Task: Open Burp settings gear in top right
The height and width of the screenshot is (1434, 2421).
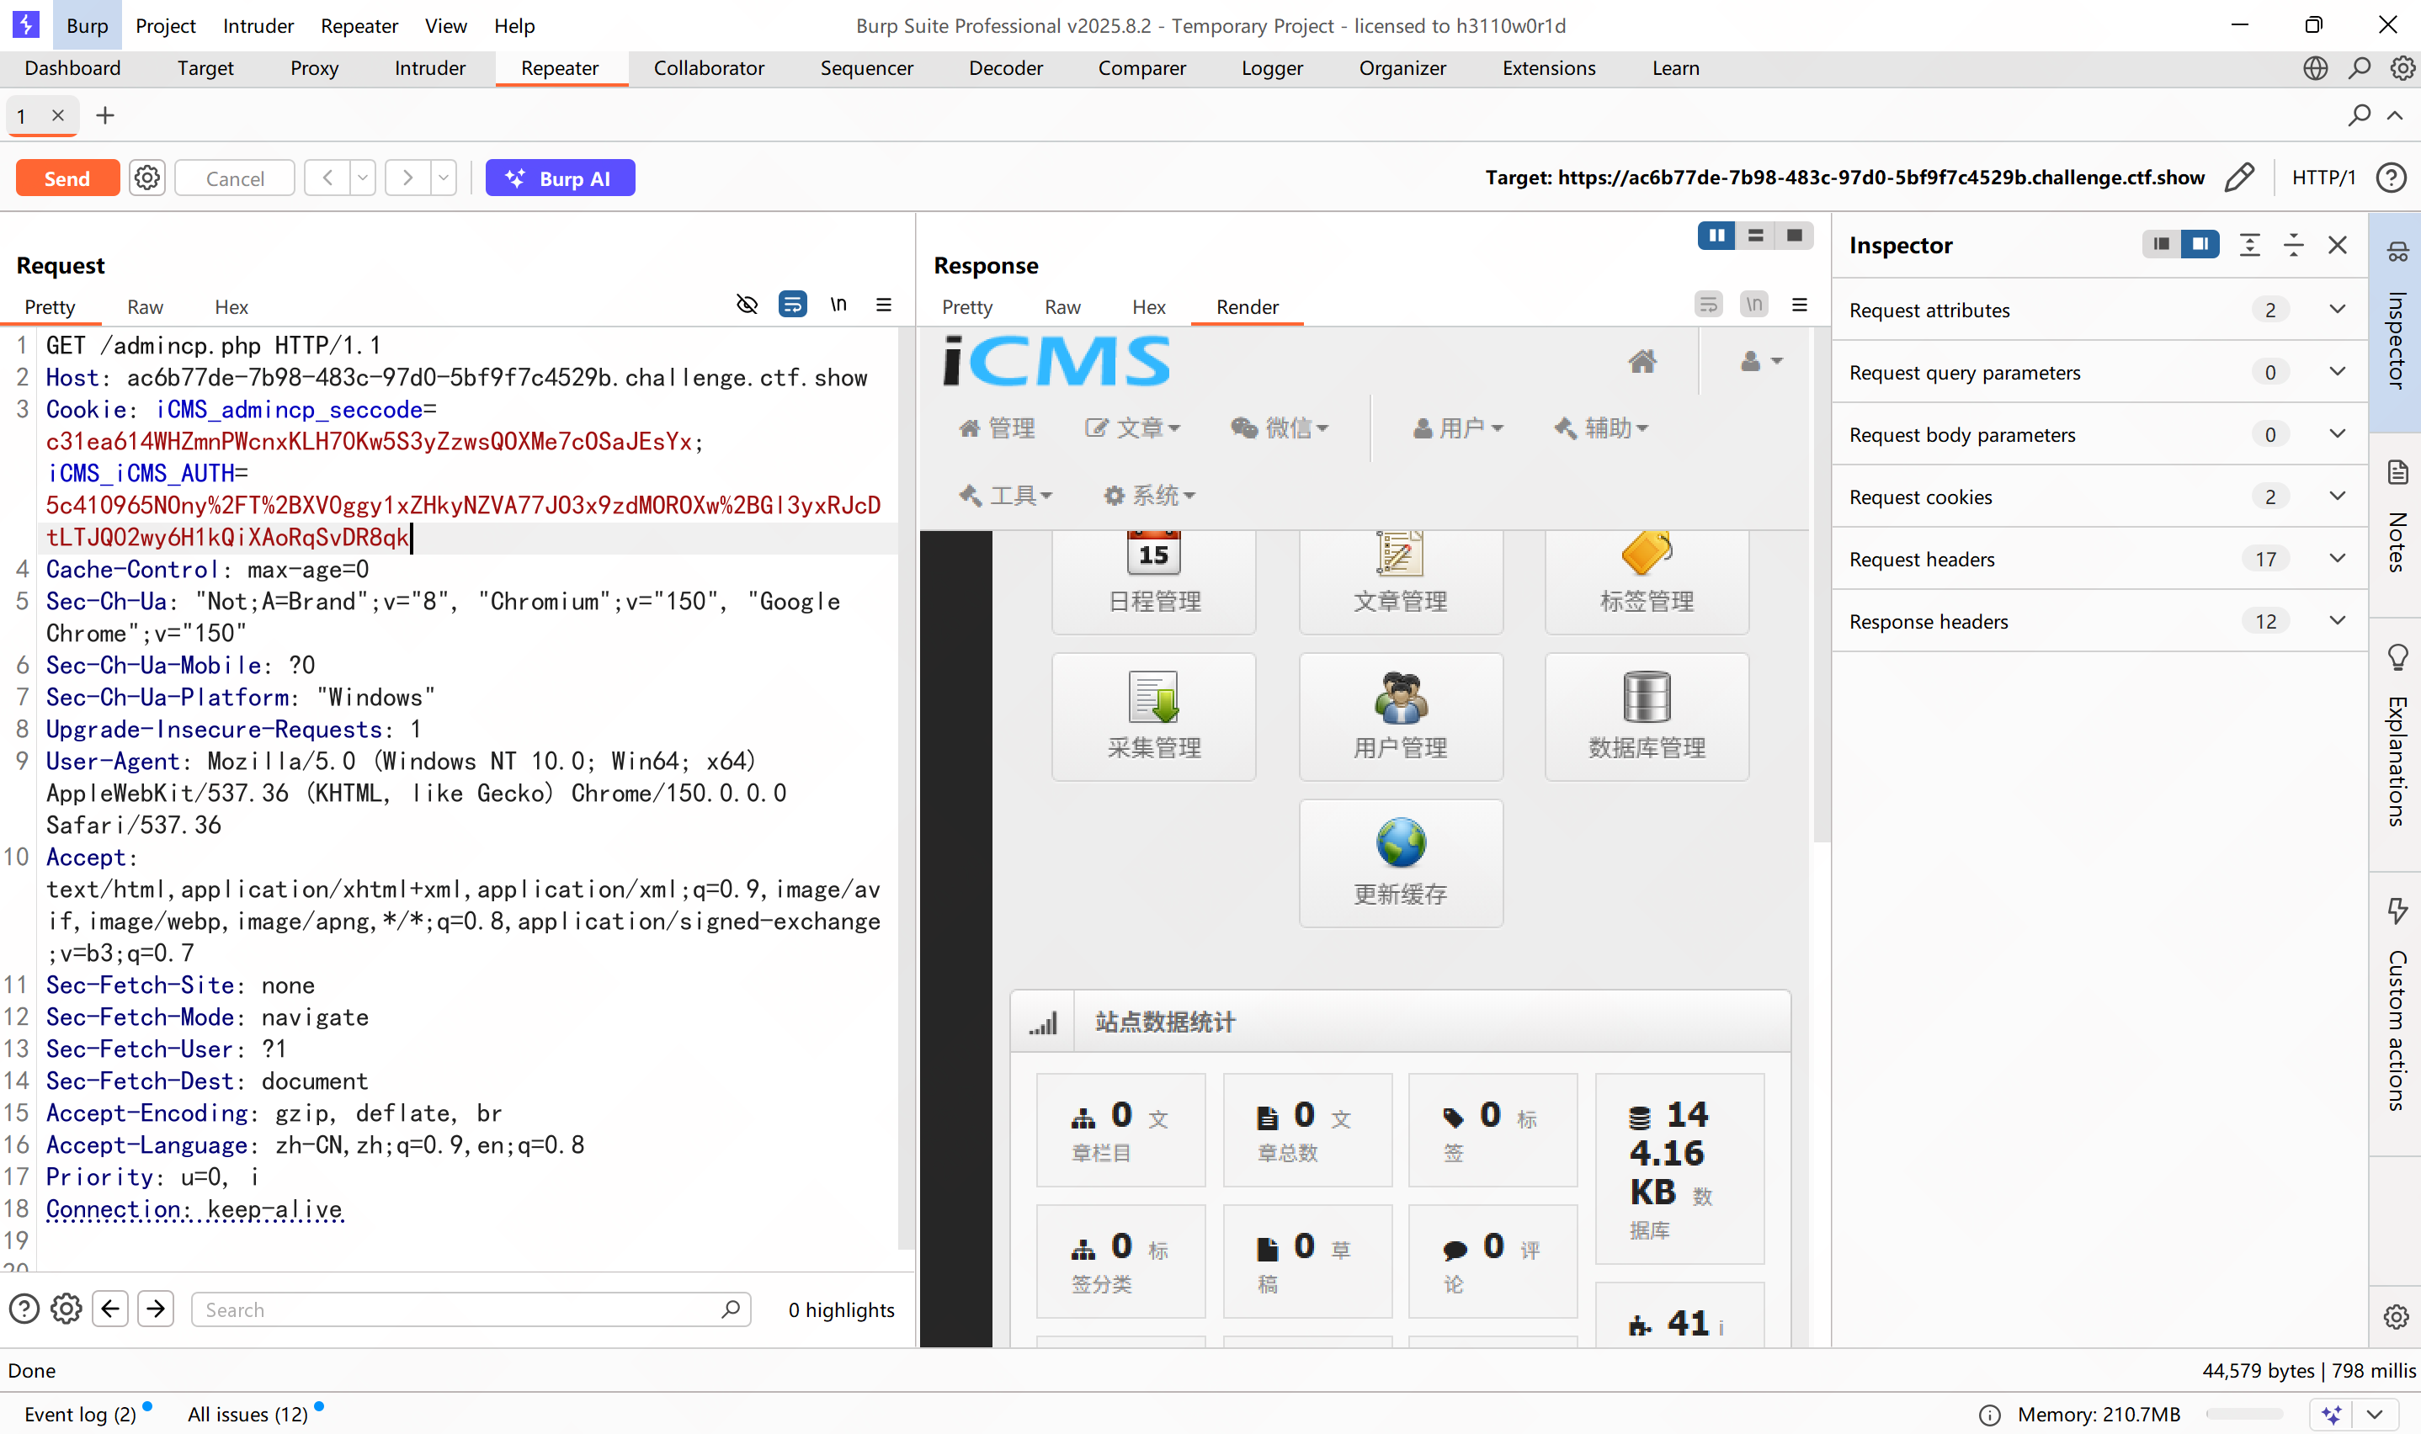Action: [x=2402, y=67]
